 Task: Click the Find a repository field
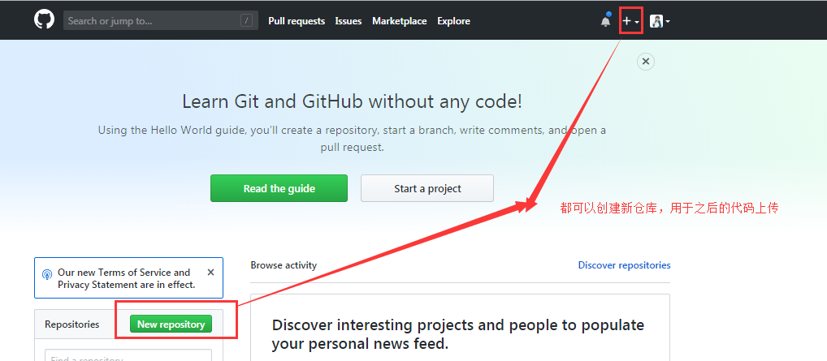(x=128, y=355)
